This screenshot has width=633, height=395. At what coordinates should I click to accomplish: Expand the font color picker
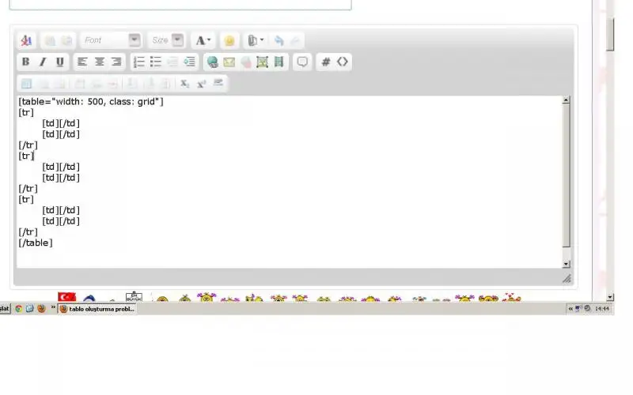click(203, 40)
